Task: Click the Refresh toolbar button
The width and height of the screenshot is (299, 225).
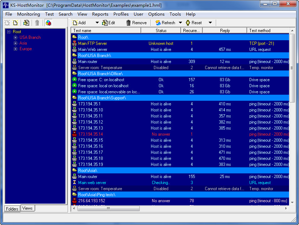Action: coord(165,23)
